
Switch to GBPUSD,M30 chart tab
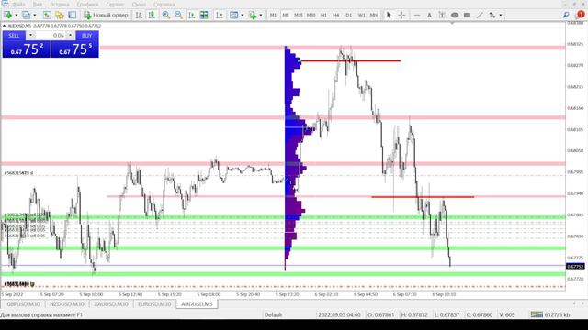(x=23, y=304)
